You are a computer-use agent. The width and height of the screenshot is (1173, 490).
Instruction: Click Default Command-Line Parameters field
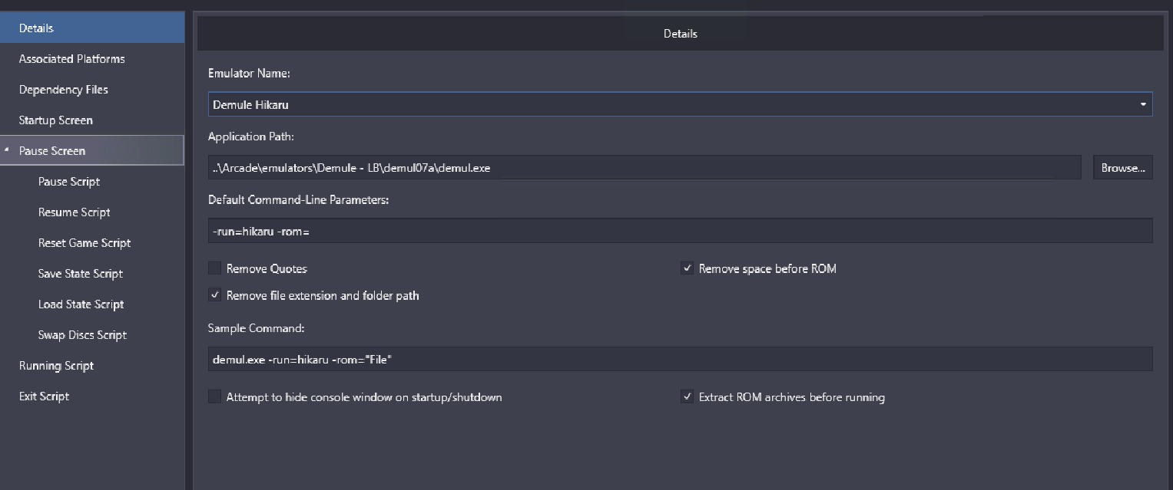[x=680, y=230]
